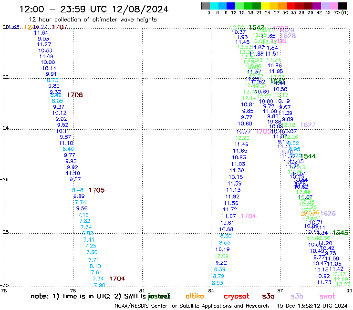Image resolution: width=353 pixels, height=310 pixels.
Task: Click the wave height value '9.52'
Action: pos(62,125)
